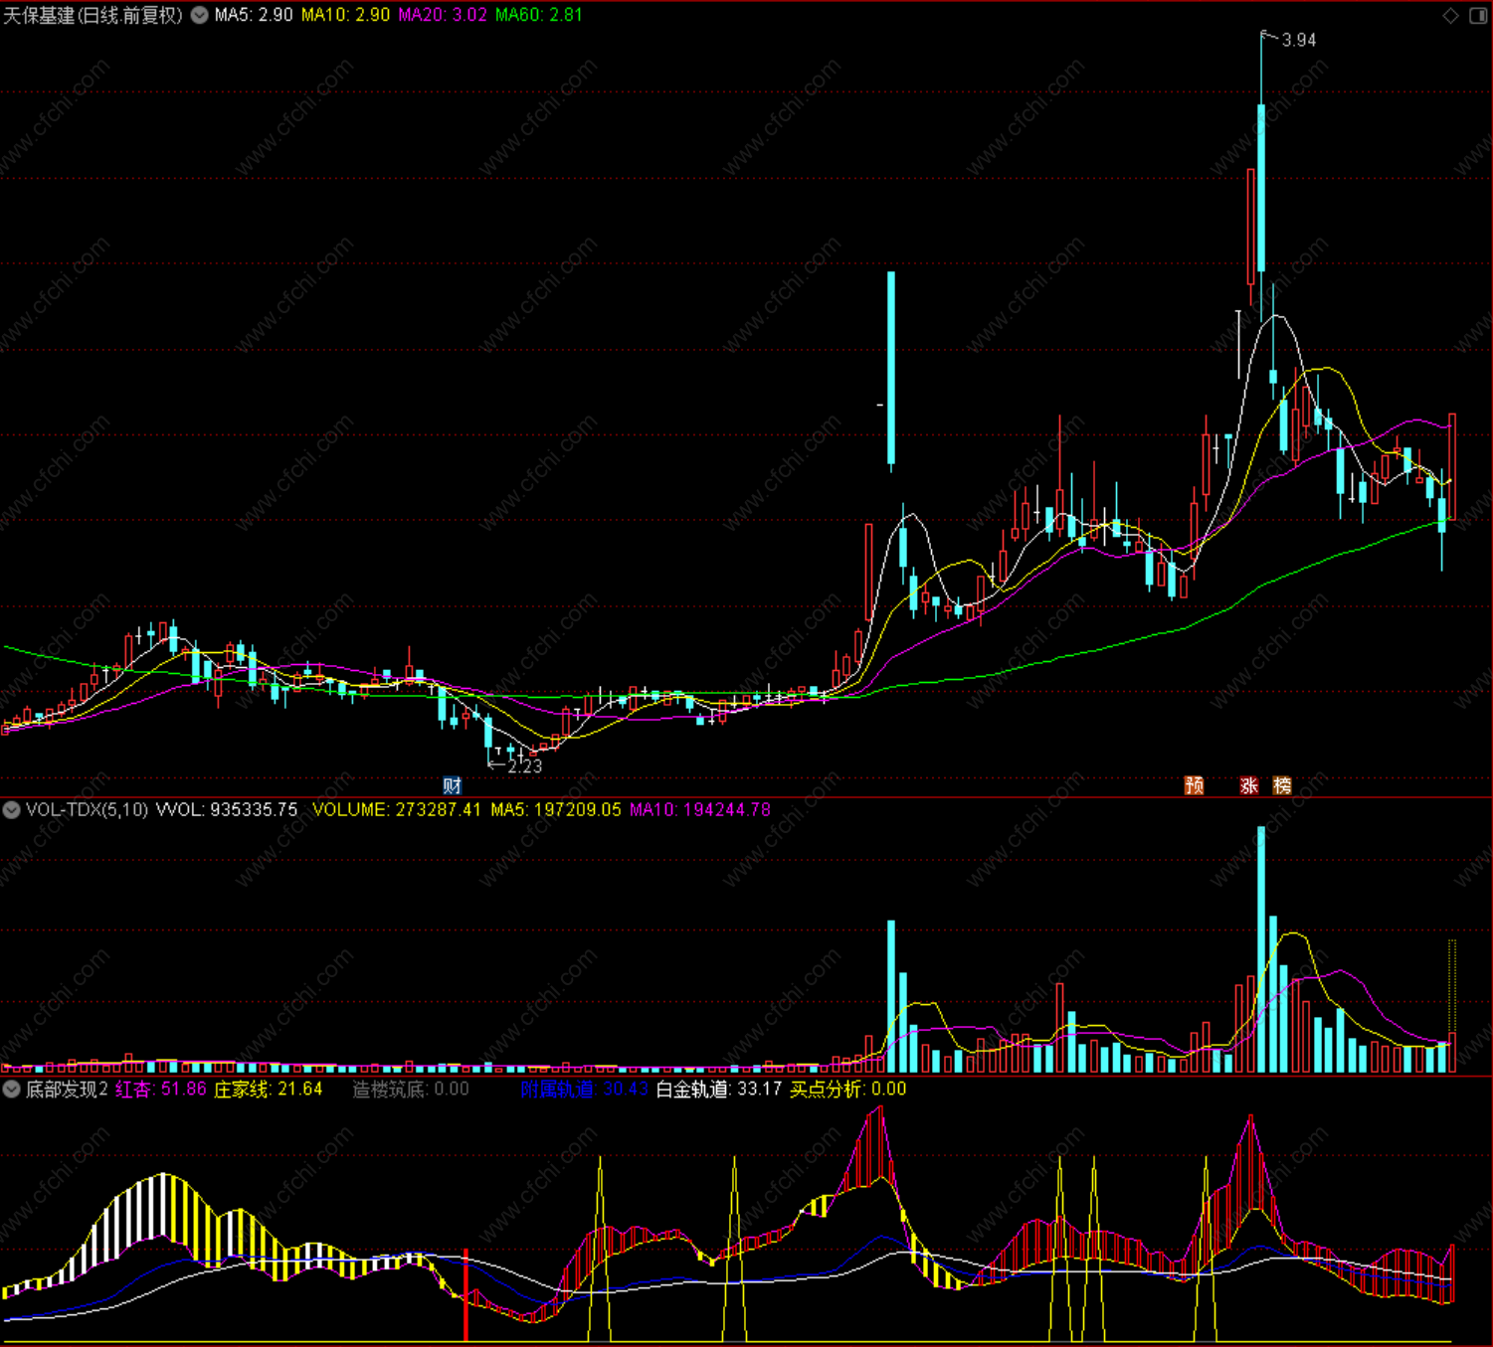Viewport: 1493px width, 1347px height.
Task: Click the VOLUME: 273287.41 value
Action: click(397, 810)
